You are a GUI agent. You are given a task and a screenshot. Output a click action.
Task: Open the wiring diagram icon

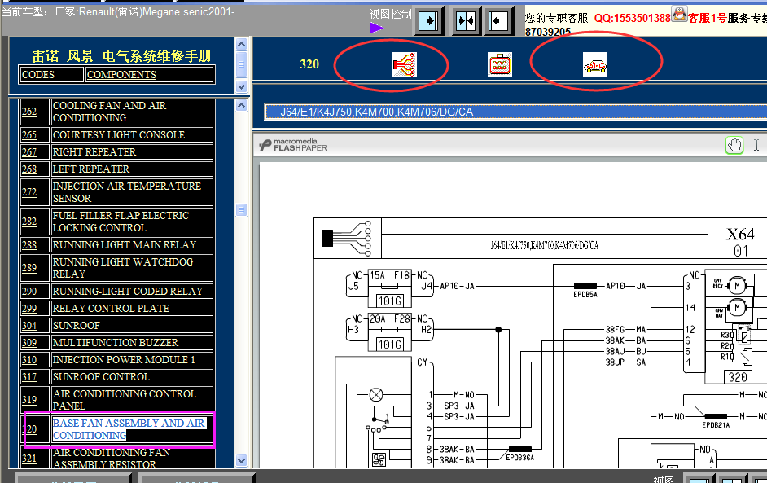[x=404, y=64]
